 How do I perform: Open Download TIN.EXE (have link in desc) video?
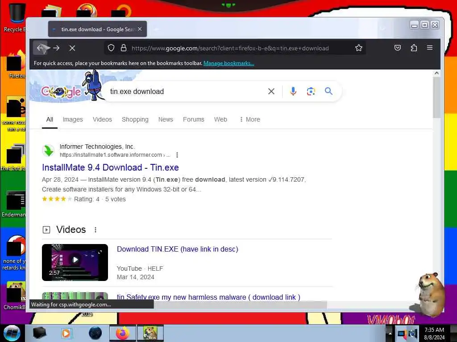[177, 249]
